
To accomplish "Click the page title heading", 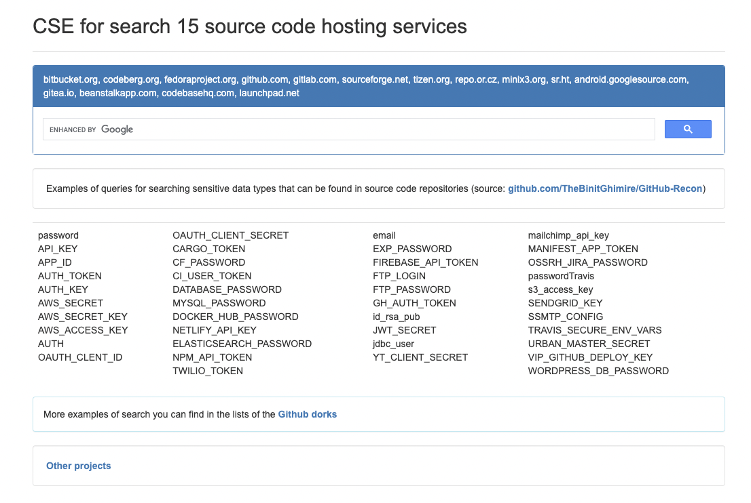I will point(249,26).
